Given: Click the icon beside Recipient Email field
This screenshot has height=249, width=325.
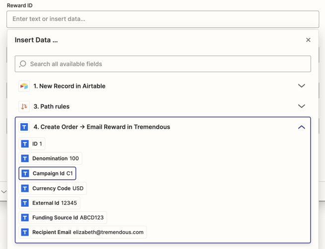Looking at the screenshot, I should click(25, 232).
